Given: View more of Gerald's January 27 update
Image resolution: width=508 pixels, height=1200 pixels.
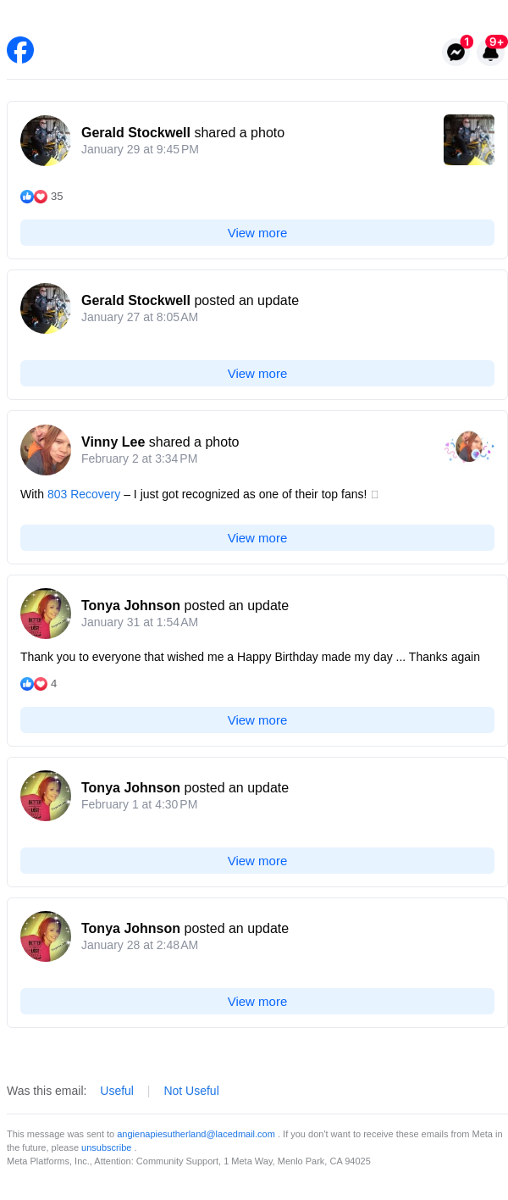Looking at the screenshot, I should (x=257, y=374).
